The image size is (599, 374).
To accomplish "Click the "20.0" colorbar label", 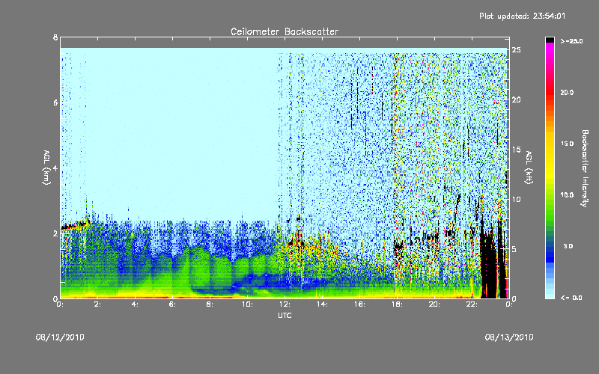I will click(x=567, y=92).
